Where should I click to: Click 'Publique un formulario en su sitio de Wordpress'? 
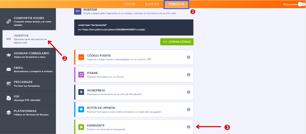114,94
